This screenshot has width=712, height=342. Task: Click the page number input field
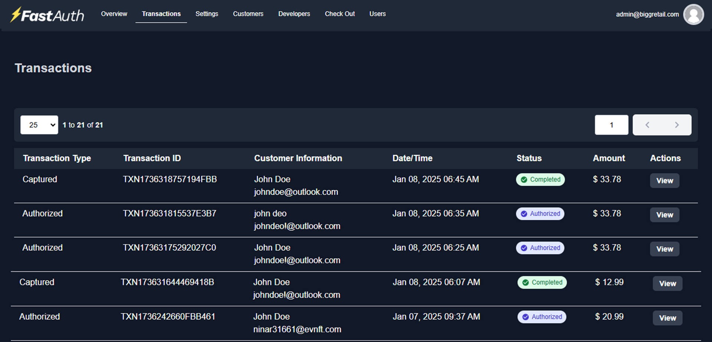[x=612, y=125]
